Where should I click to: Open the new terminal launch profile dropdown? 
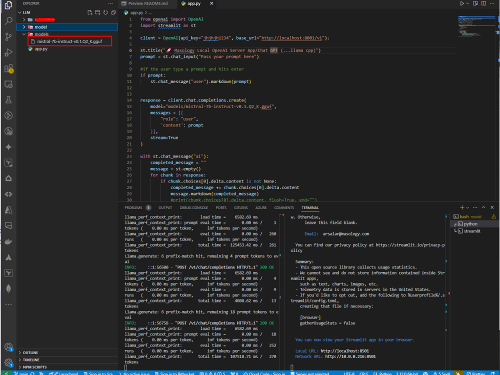pyautogui.click(x=467, y=207)
